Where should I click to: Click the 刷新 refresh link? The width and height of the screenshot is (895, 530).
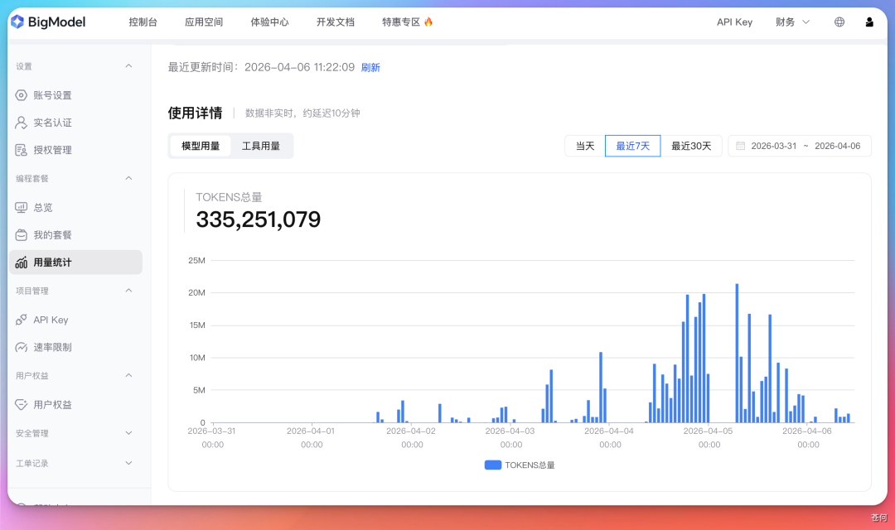click(x=370, y=67)
